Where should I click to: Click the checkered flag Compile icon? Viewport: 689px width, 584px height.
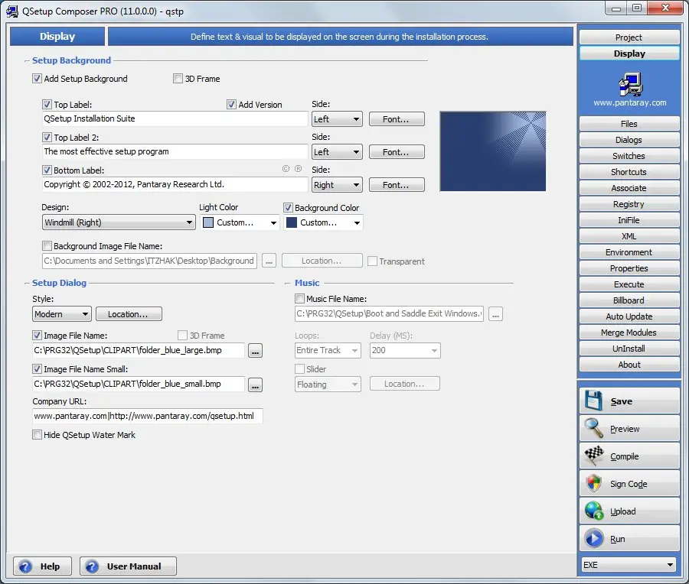[593, 456]
